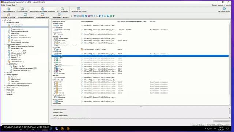Viewport: 234px width, 132px height.
Task: Toggle the Viber protocol checkbox
Action: [55, 71]
